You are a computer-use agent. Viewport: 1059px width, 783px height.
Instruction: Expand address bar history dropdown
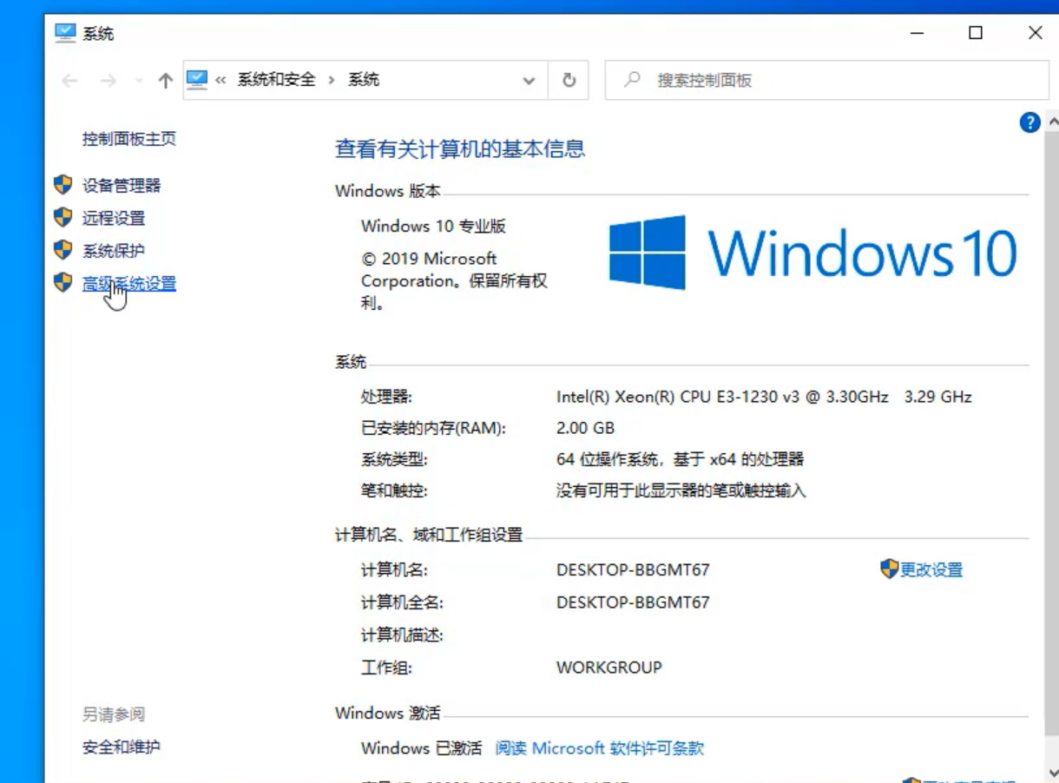(529, 81)
